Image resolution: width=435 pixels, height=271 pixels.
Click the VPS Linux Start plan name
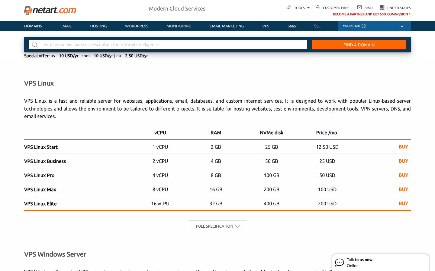click(x=41, y=147)
